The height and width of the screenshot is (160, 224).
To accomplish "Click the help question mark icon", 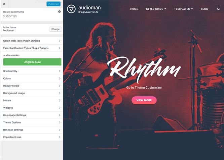I will click(60, 12).
